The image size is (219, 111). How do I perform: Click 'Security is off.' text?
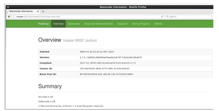46,97
